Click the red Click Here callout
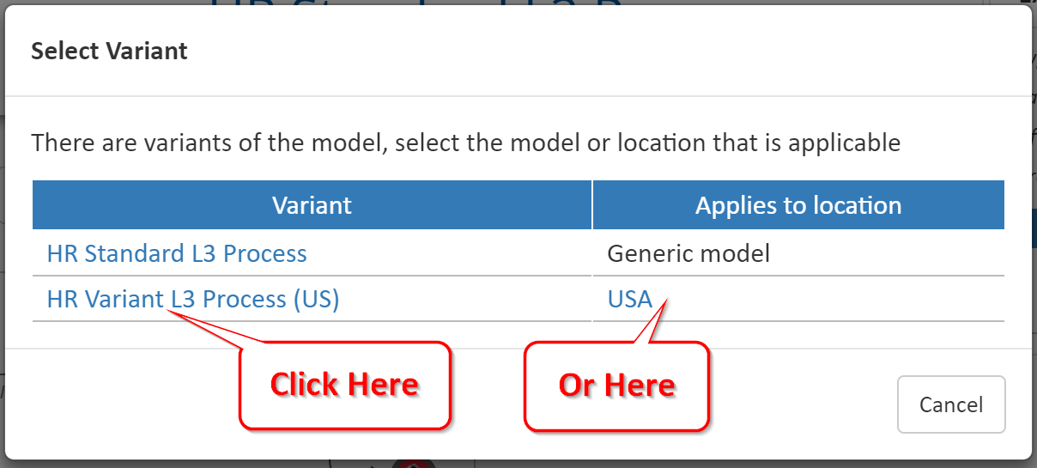This screenshot has width=1037, height=468. [344, 385]
